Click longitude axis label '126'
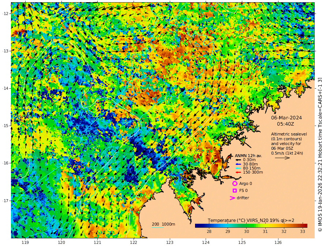Image resolution: width=322 pixels, height=249 pixels. 278,243
